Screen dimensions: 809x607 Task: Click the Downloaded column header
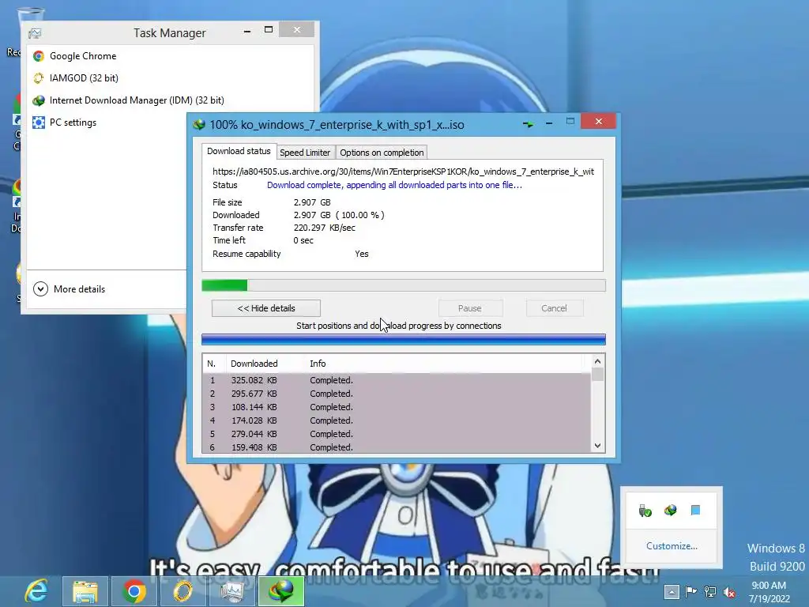(265, 364)
